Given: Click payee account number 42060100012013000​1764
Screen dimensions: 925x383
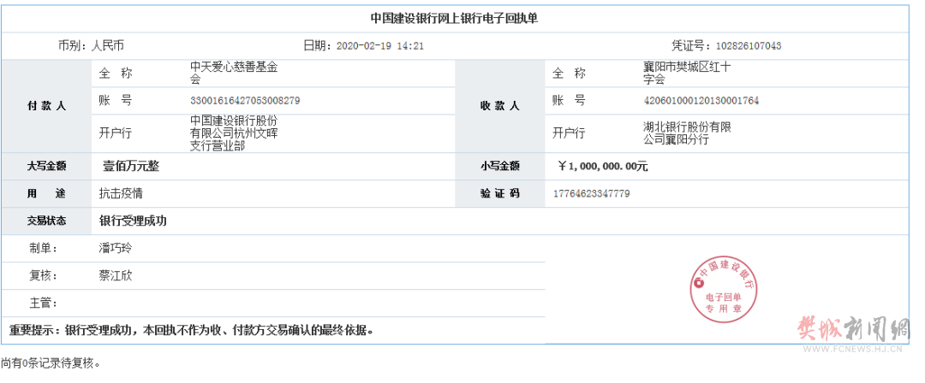Looking at the screenshot, I should click(701, 101).
